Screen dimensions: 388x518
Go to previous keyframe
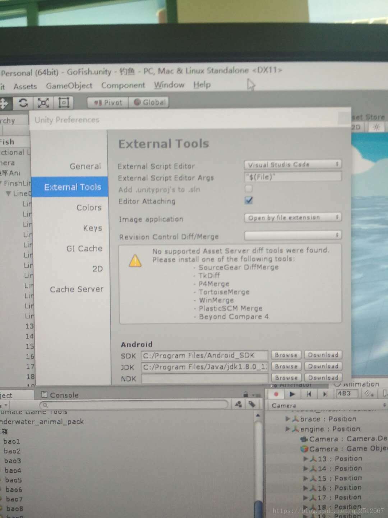click(309, 394)
